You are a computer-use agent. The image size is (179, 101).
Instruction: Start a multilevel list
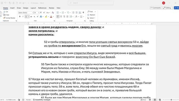[x=68, y=12]
